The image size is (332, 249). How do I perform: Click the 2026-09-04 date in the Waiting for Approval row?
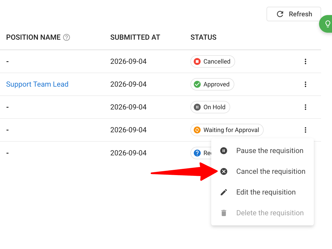[128, 130]
